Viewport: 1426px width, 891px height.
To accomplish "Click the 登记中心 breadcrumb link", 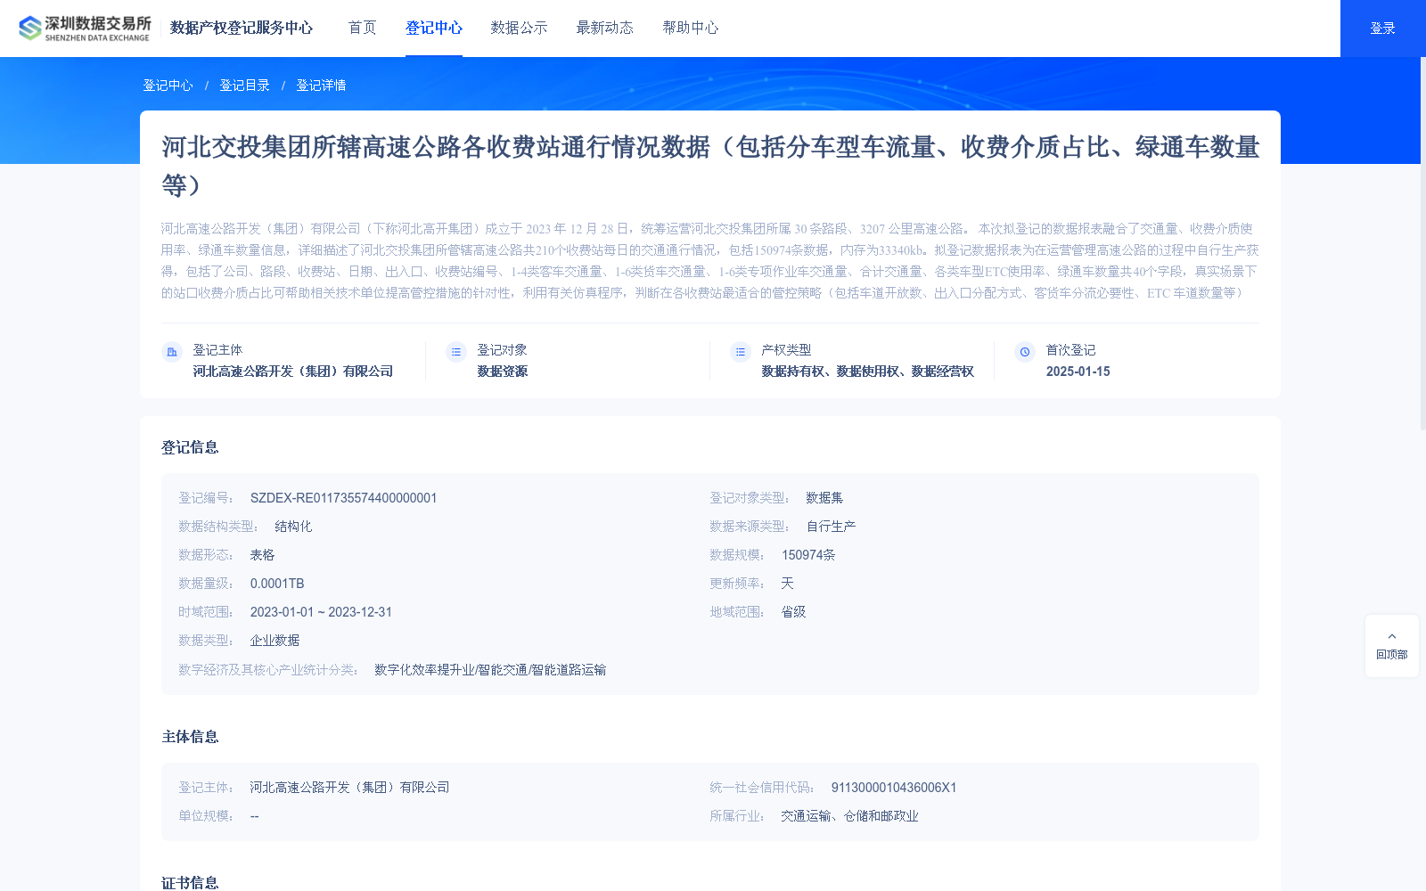I will click(168, 86).
